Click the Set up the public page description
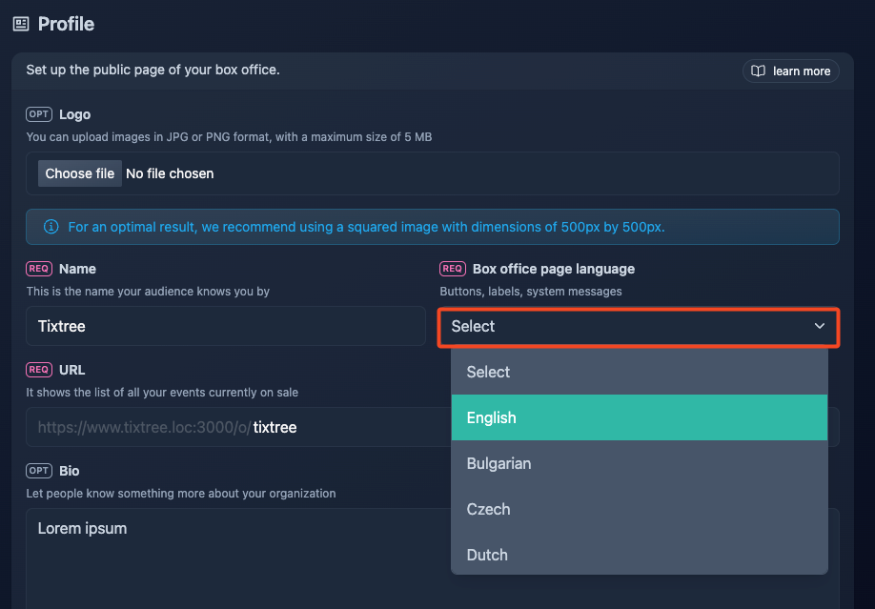Image resolution: width=875 pixels, height=609 pixels. 153,70
